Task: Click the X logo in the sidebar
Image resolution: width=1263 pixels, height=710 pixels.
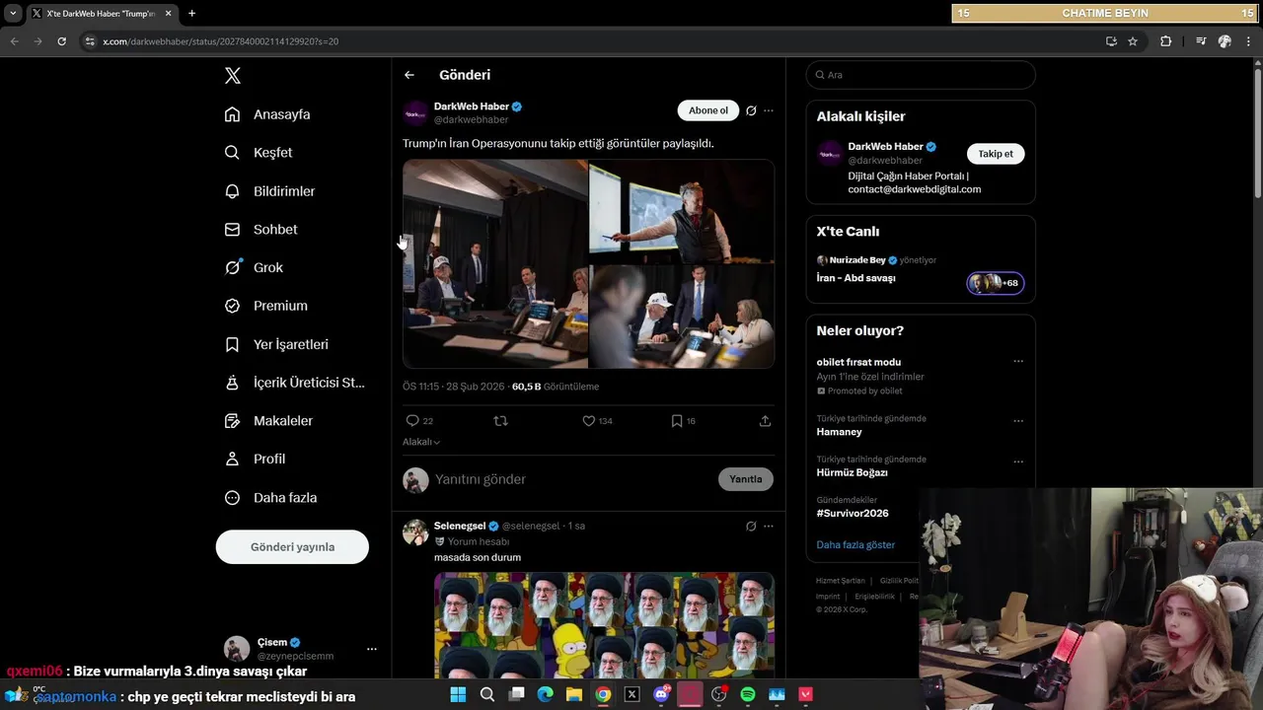Action: [232, 76]
